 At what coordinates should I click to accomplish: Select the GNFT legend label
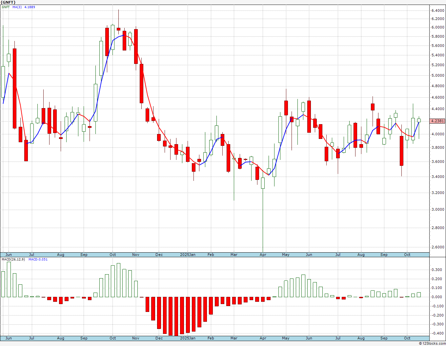point(6,7)
